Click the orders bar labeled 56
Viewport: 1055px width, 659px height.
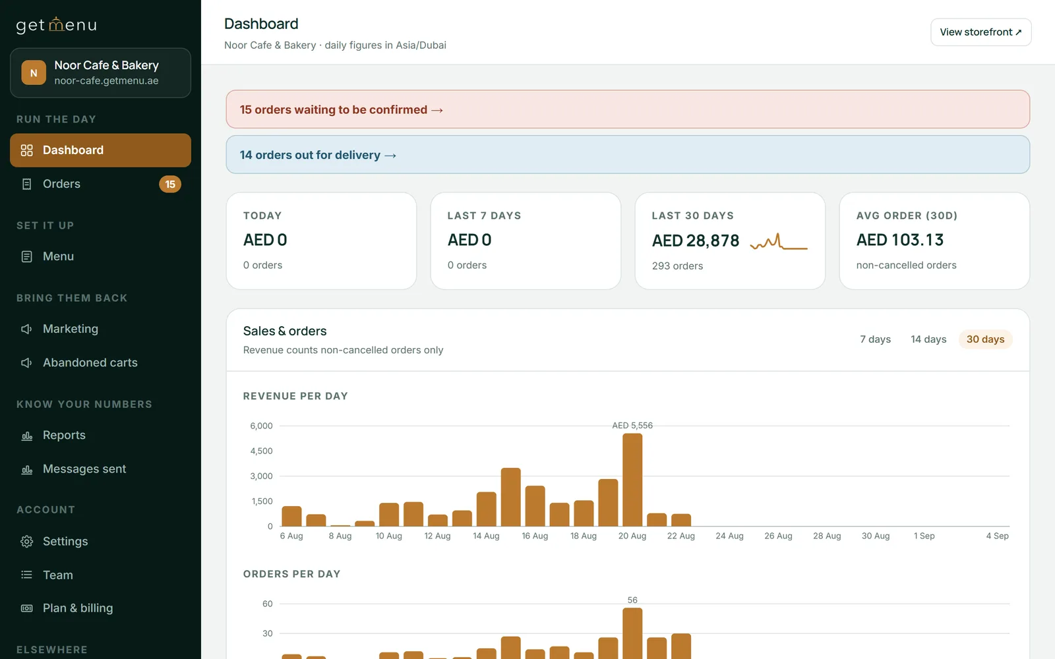pyautogui.click(x=632, y=633)
